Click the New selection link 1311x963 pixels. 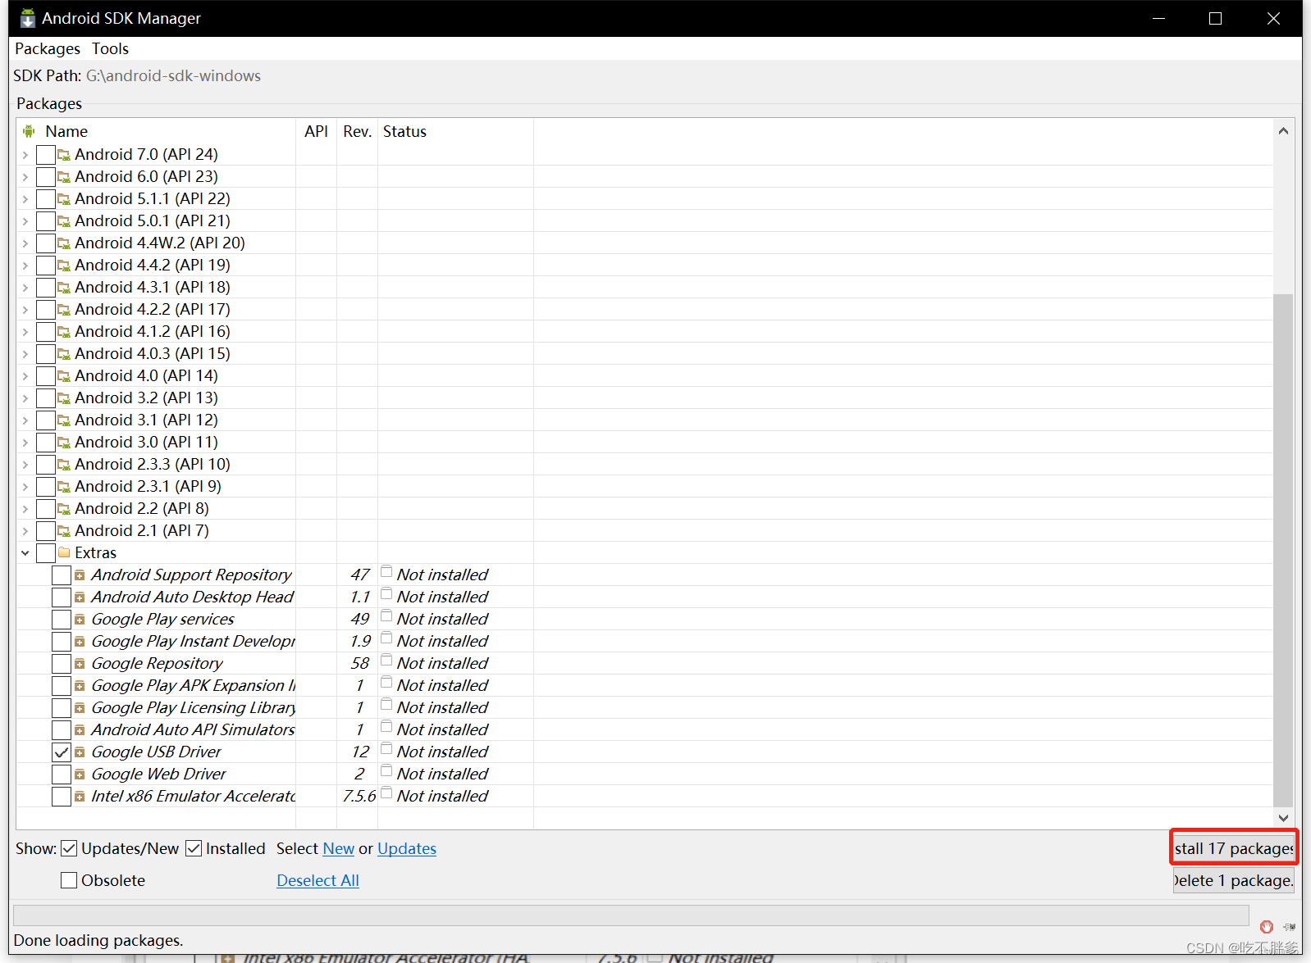click(339, 848)
